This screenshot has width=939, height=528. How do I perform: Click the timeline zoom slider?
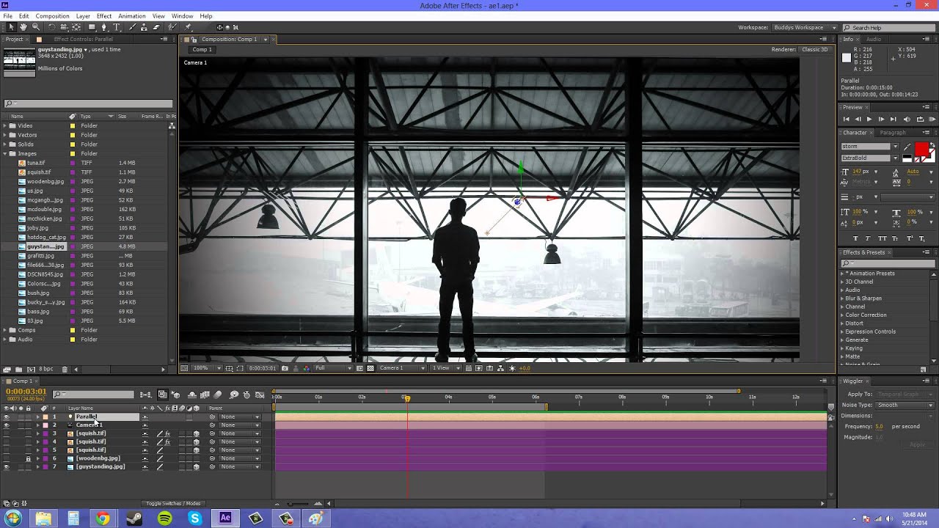point(297,503)
